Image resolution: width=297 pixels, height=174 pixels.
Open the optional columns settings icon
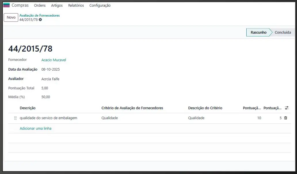(x=287, y=108)
